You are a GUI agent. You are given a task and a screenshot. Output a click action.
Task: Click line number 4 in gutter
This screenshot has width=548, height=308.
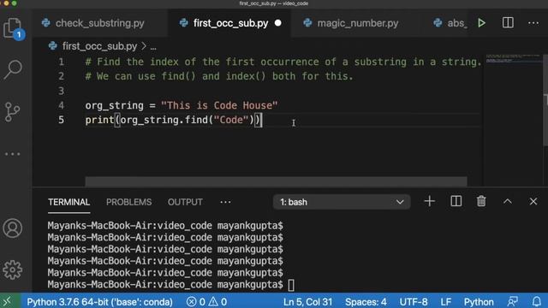pyautogui.click(x=61, y=105)
